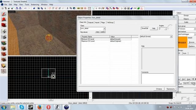196x110 pixels.
Task: Select the Overlay tool icon
Action: point(4,60)
